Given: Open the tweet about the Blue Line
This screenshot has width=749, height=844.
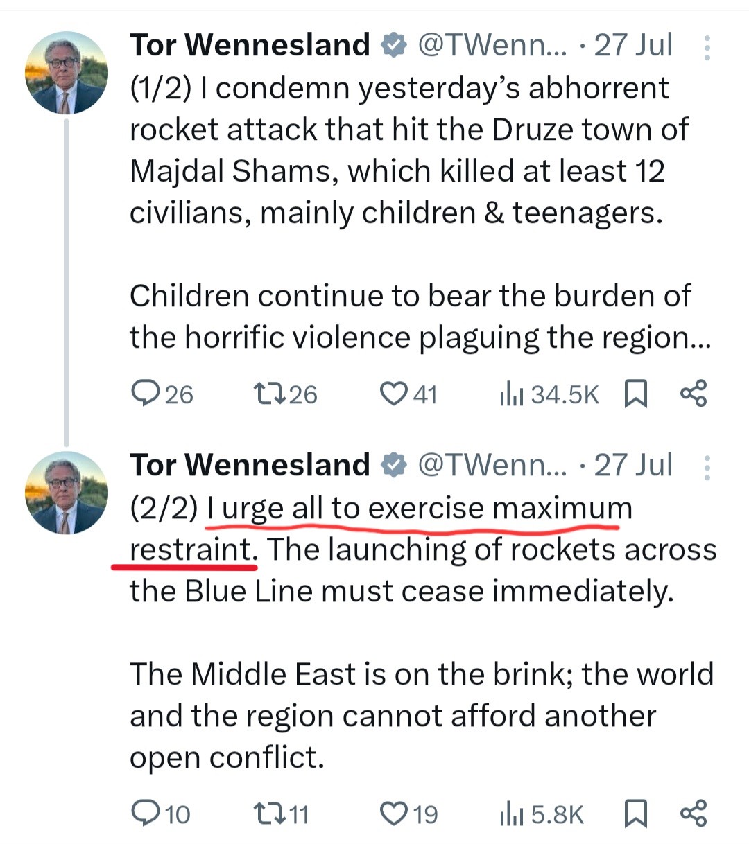Looking at the screenshot, I should pos(416,591).
